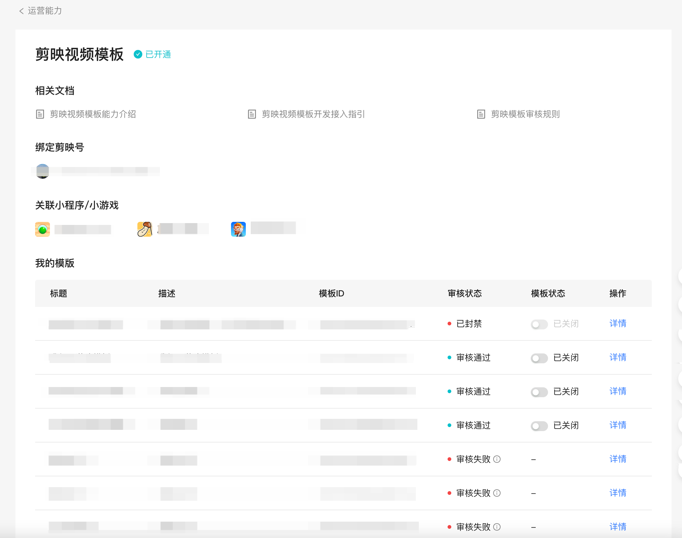Toggle the template switch in second 审核通过 row
The height and width of the screenshot is (538, 682).
539,392
